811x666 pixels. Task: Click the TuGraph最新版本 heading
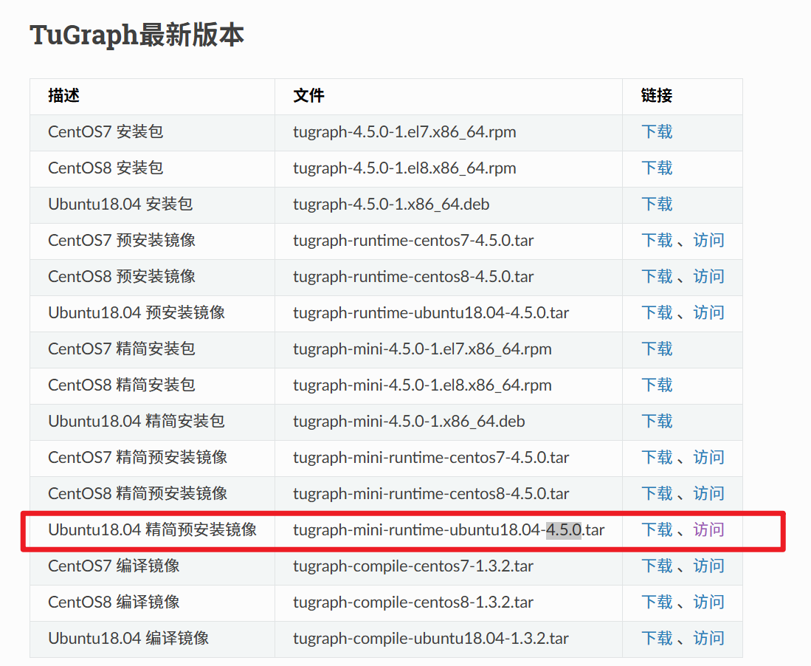[137, 35]
